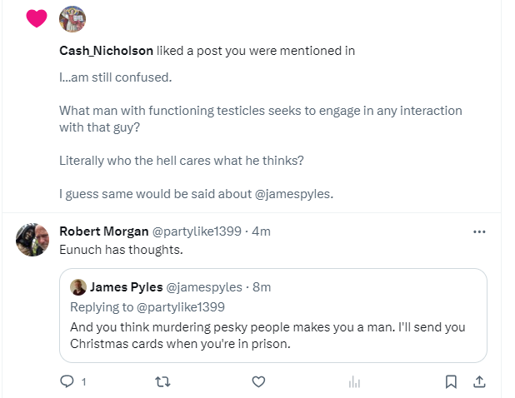The height and width of the screenshot is (398, 515).
Task: Click the pink heart notification icon
Action: coord(36,18)
